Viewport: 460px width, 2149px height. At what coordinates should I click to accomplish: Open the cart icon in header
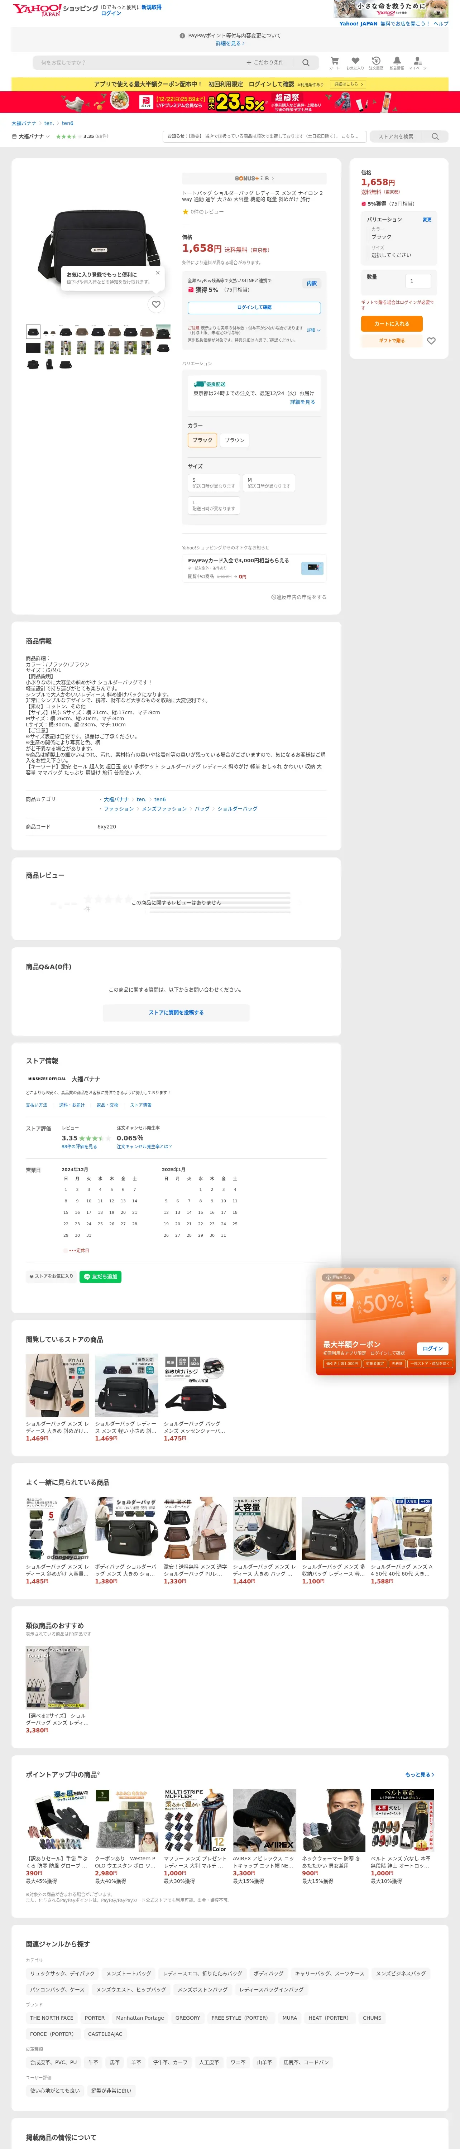(335, 61)
